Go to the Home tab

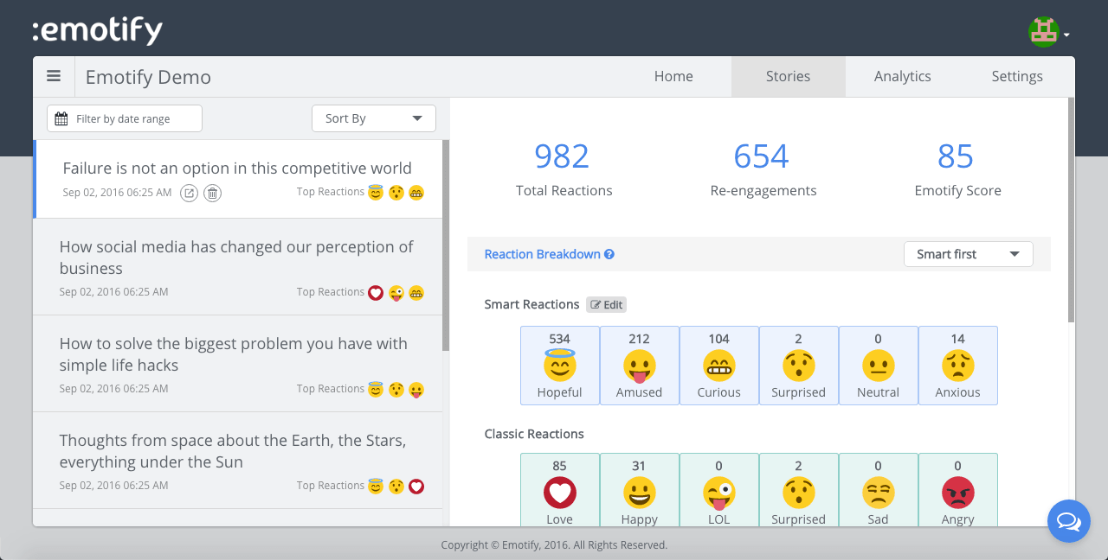click(x=673, y=76)
